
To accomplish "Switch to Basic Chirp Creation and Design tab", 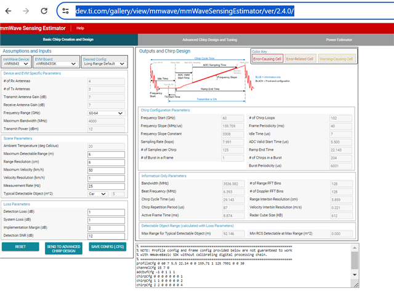I will (x=68, y=39).
